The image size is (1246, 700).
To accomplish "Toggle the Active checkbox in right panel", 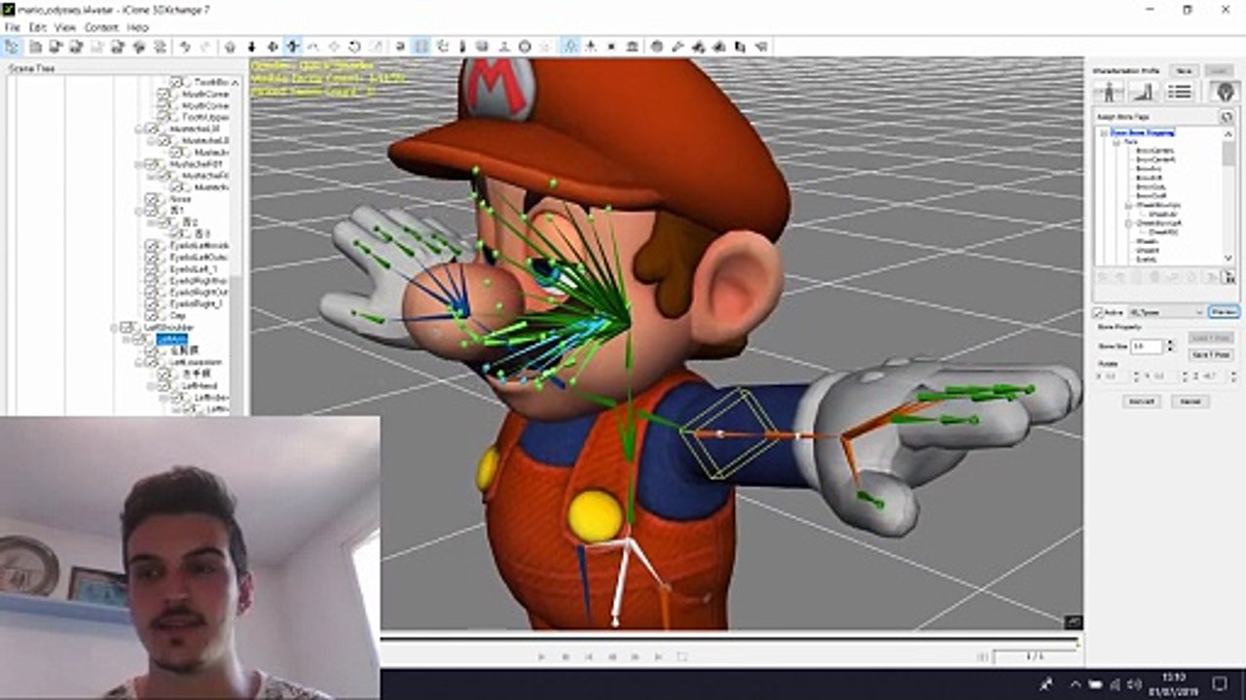I will pyautogui.click(x=1098, y=312).
